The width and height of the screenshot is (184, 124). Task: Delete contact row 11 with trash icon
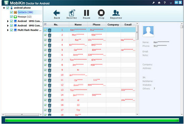[50, 80]
